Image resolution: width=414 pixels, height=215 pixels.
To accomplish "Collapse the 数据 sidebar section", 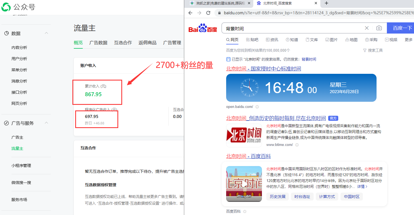I will [46, 33].
